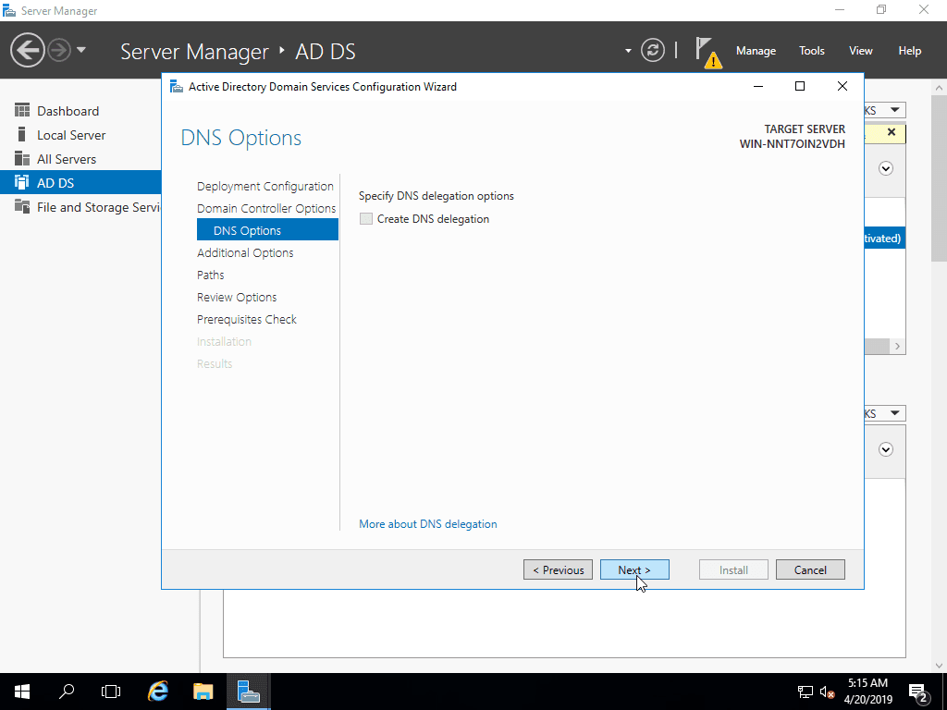Click the Dashboard grid icon
This screenshot has width=947, height=710.
[22, 111]
